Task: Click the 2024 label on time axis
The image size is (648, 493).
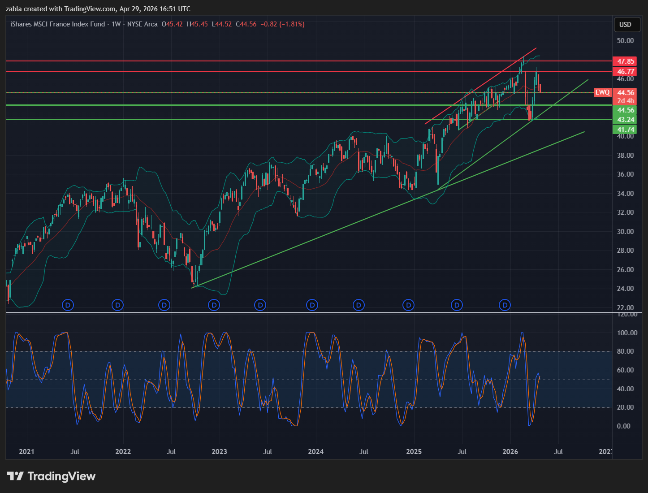Action: [316, 451]
